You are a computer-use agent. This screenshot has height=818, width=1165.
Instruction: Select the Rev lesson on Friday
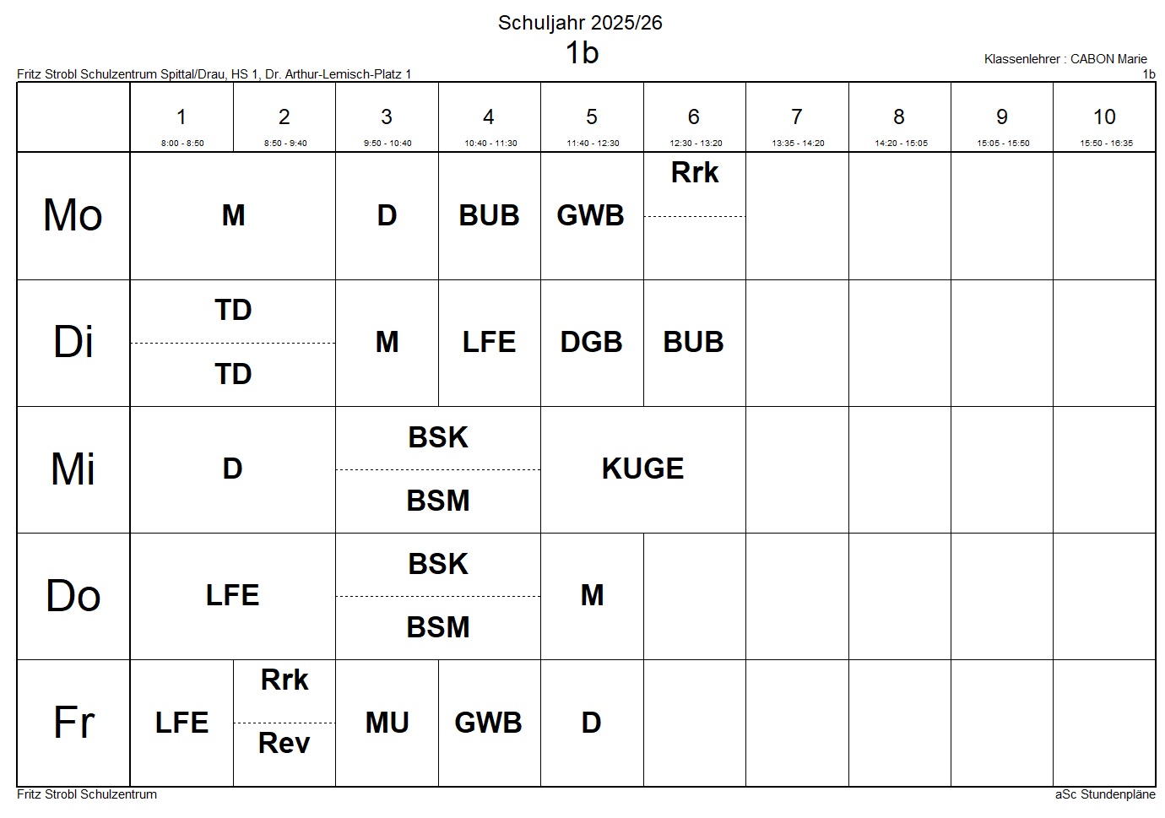pos(284,745)
